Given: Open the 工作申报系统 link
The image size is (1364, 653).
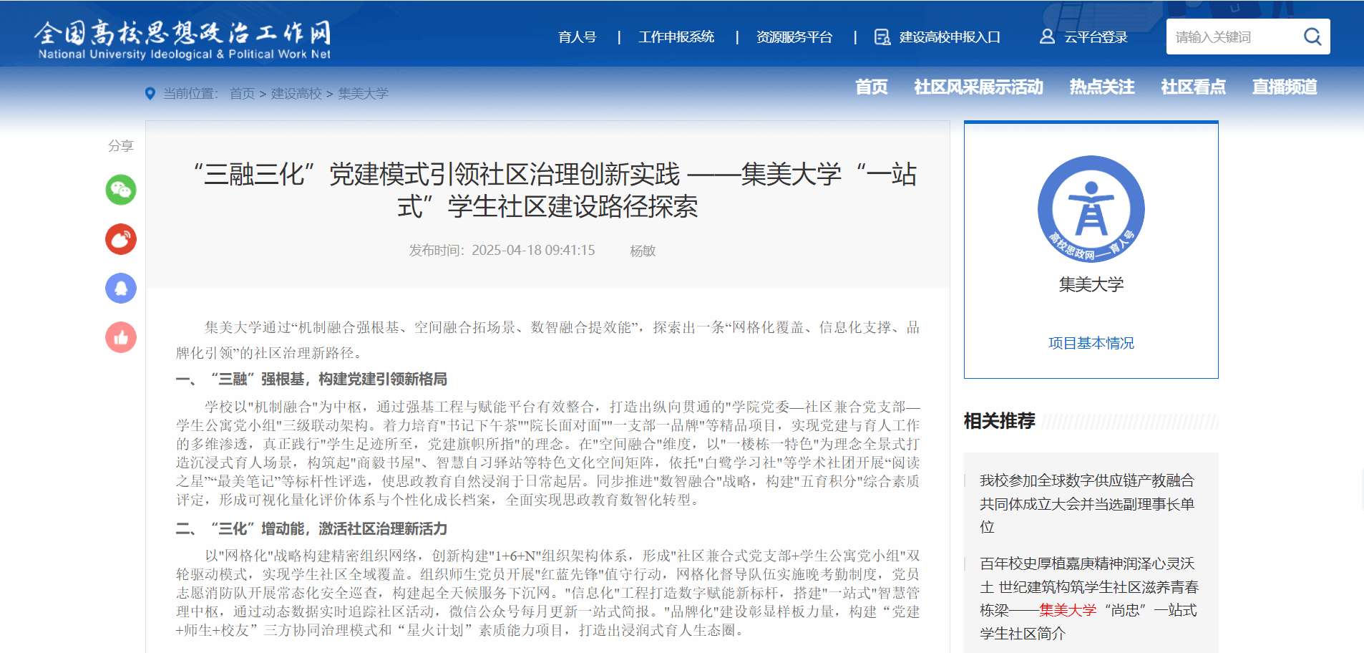Looking at the screenshot, I should 676,37.
